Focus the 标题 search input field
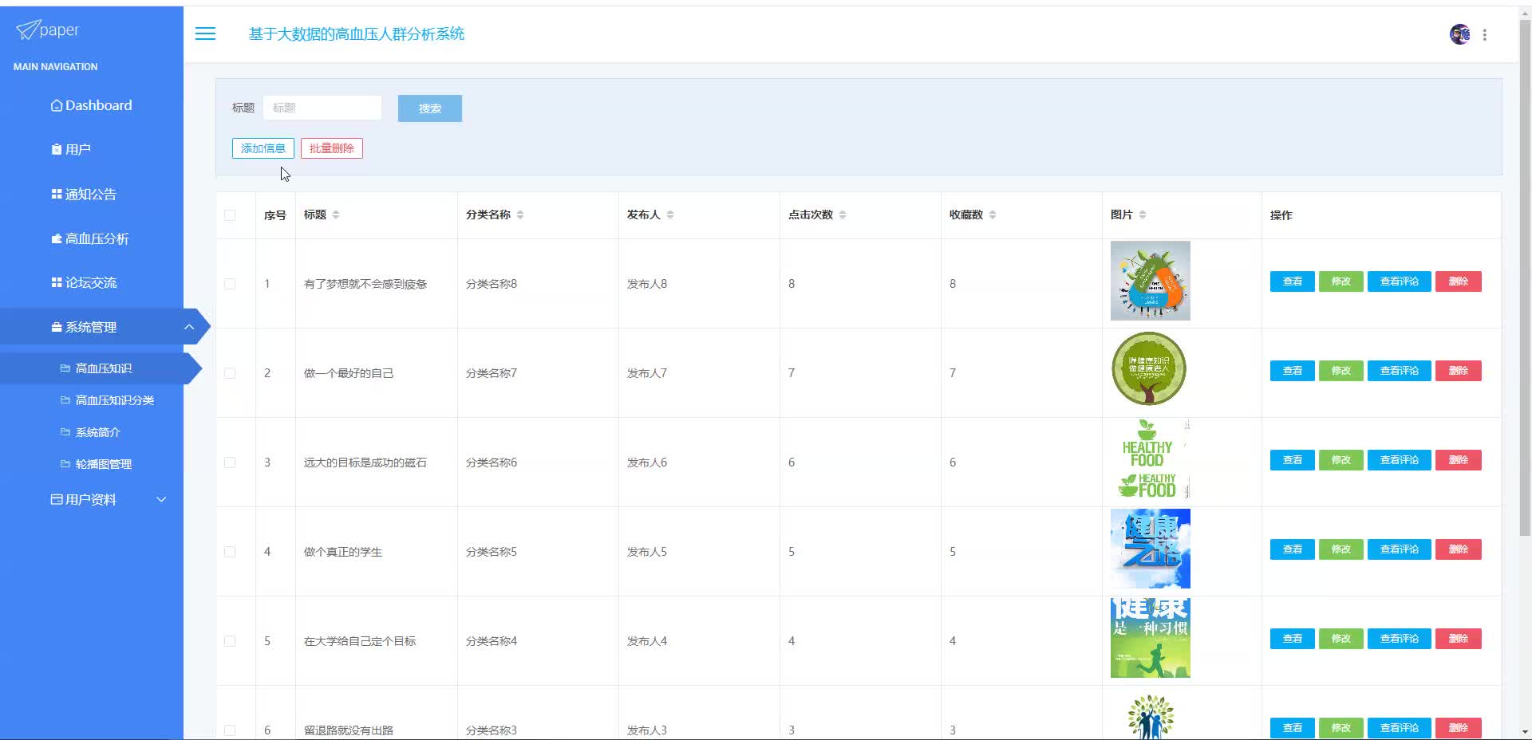The image size is (1532, 740). coord(322,108)
